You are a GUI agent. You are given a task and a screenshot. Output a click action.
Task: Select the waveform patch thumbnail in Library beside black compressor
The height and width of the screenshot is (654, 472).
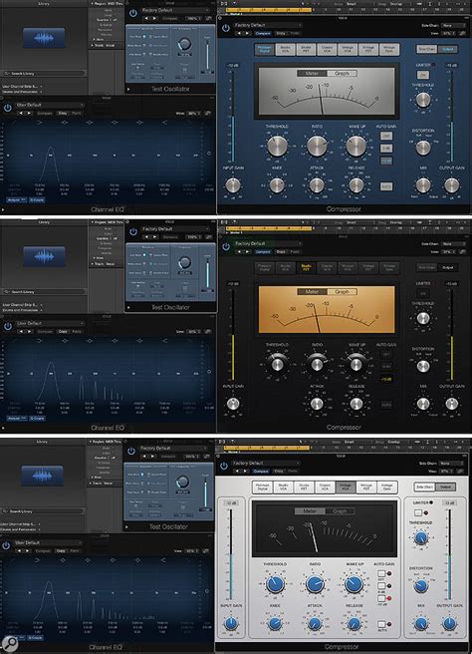coord(44,256)
